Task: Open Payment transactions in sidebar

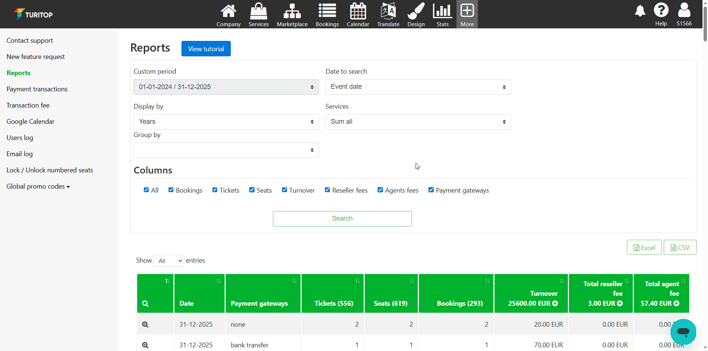Action: tap(37, 89)
